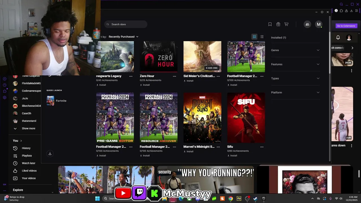Open options menu for Marvel's Midnight Suns

click(218, 147)
